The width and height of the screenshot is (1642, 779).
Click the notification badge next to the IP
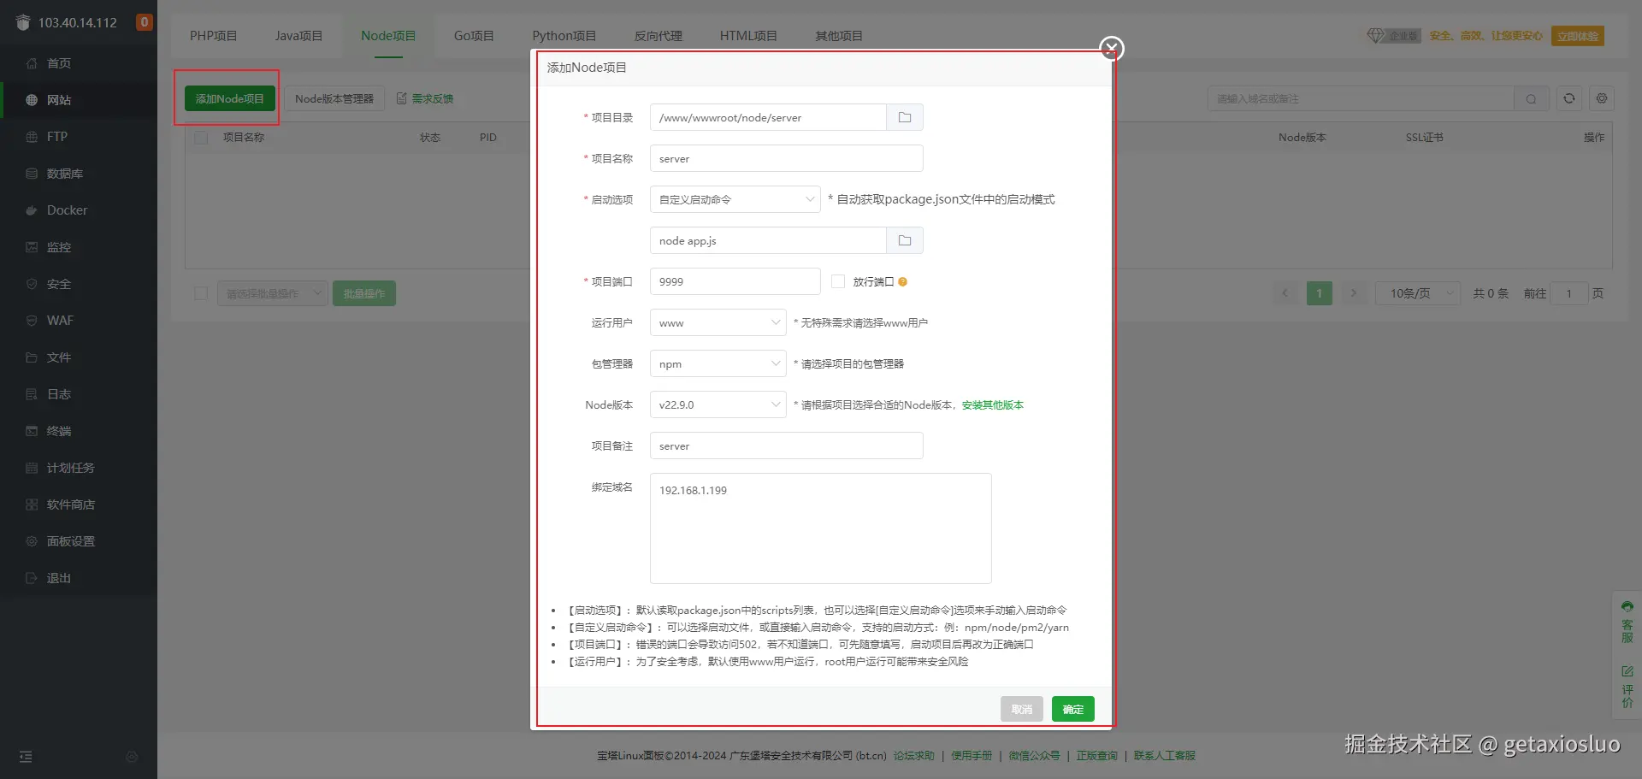click(x=145, y=22)
